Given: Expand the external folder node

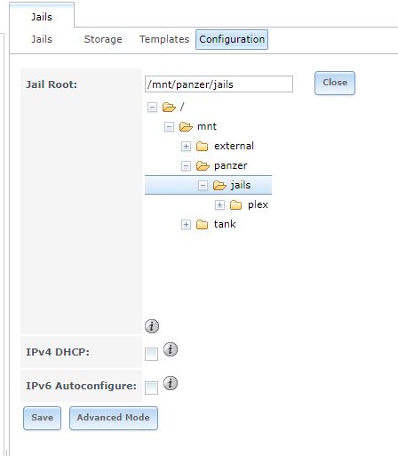Looking at the screenshot, I should click(186, 146).
